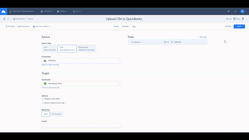This screenshot has height=140, width=249.
Task: Clone this integration
Action: pyautogui.click(x=237, y=19)
